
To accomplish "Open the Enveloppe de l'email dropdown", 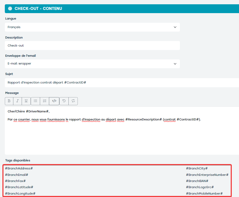I will pos(92,64).
